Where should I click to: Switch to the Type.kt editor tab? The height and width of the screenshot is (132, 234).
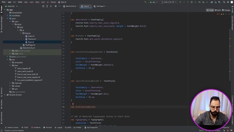[x=86, y=6]
